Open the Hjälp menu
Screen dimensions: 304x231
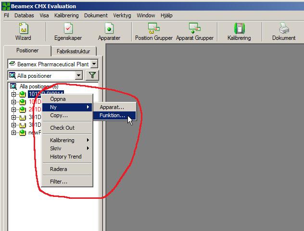coord(166,15)
